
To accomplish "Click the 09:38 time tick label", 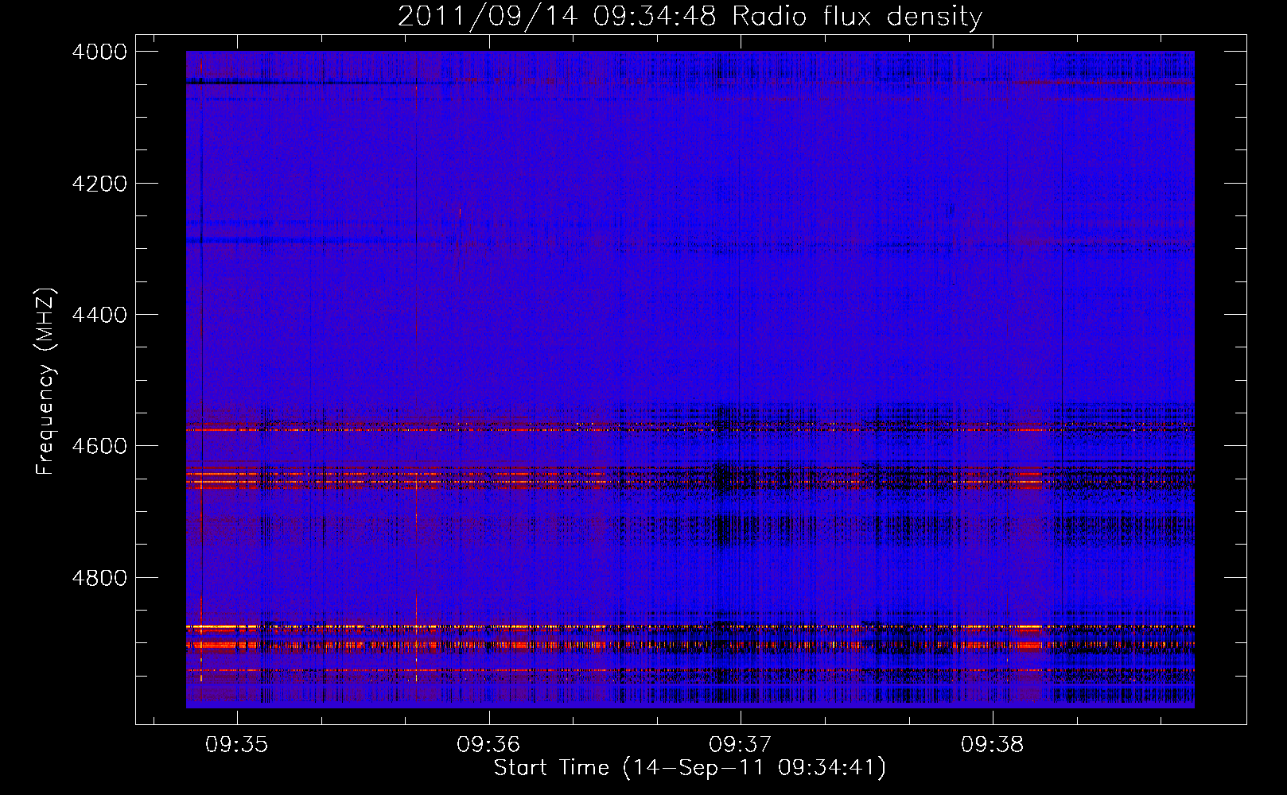I will 993,744.
